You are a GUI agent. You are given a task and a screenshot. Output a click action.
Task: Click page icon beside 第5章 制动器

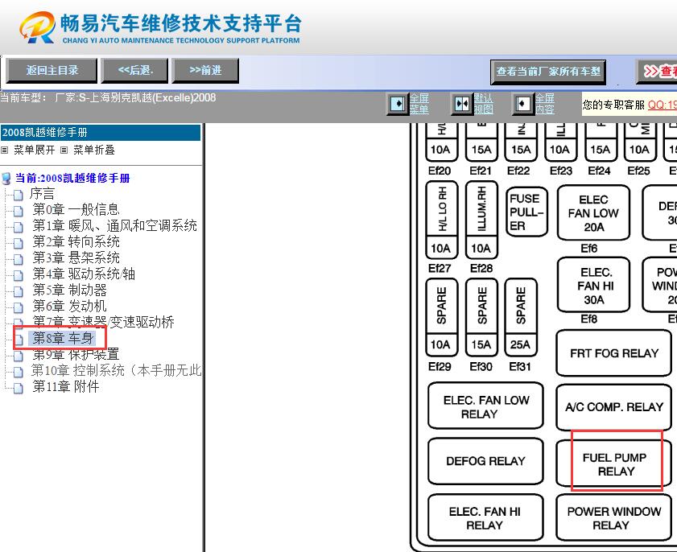[x=19, y=291]
